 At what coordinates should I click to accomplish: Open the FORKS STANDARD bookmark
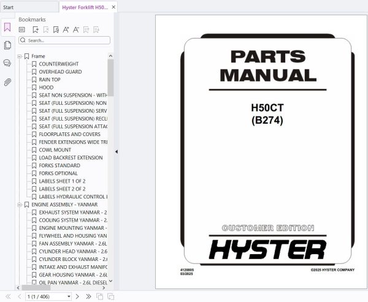(59, 165)
